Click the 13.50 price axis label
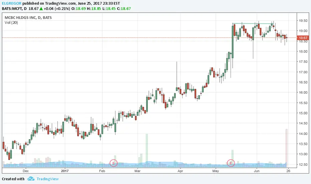 (x=303, y=144)
